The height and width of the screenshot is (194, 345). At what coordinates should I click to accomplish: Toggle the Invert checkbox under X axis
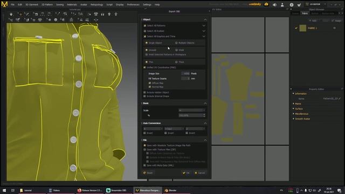[144, 133]
